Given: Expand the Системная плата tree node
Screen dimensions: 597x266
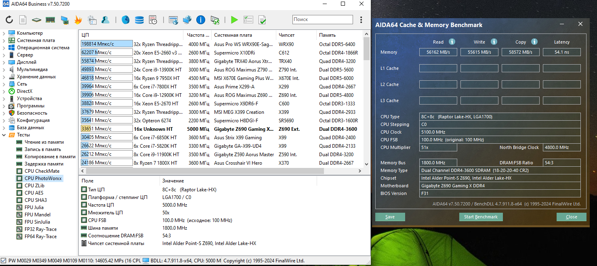Looking at the screenshot, I should 4,40.
